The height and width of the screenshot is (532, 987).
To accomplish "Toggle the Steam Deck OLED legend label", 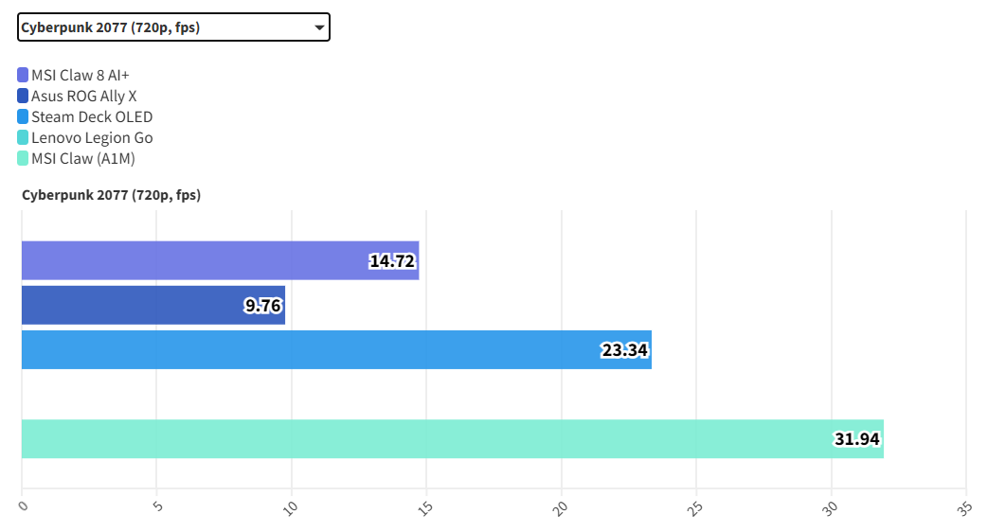I will (92, 116).
